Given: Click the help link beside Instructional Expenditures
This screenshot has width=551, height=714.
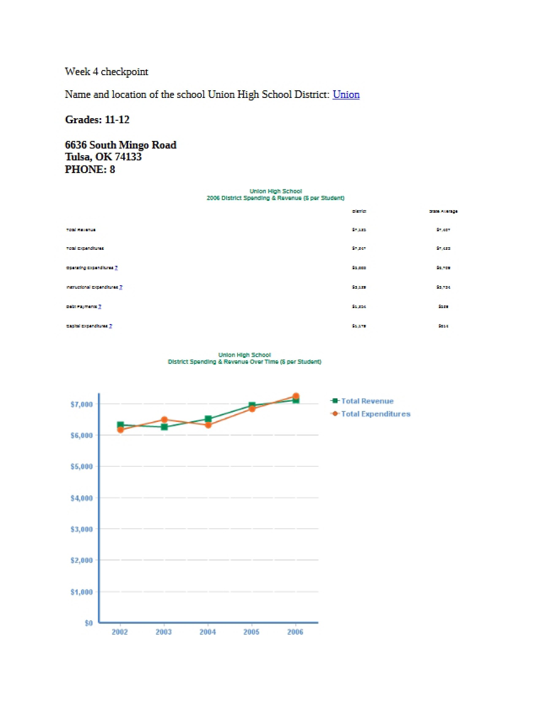Looking at the screenshot, I should [x=121, y=287].
